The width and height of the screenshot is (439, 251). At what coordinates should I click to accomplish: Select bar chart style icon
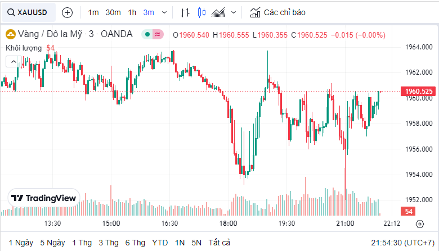(186, 12)
